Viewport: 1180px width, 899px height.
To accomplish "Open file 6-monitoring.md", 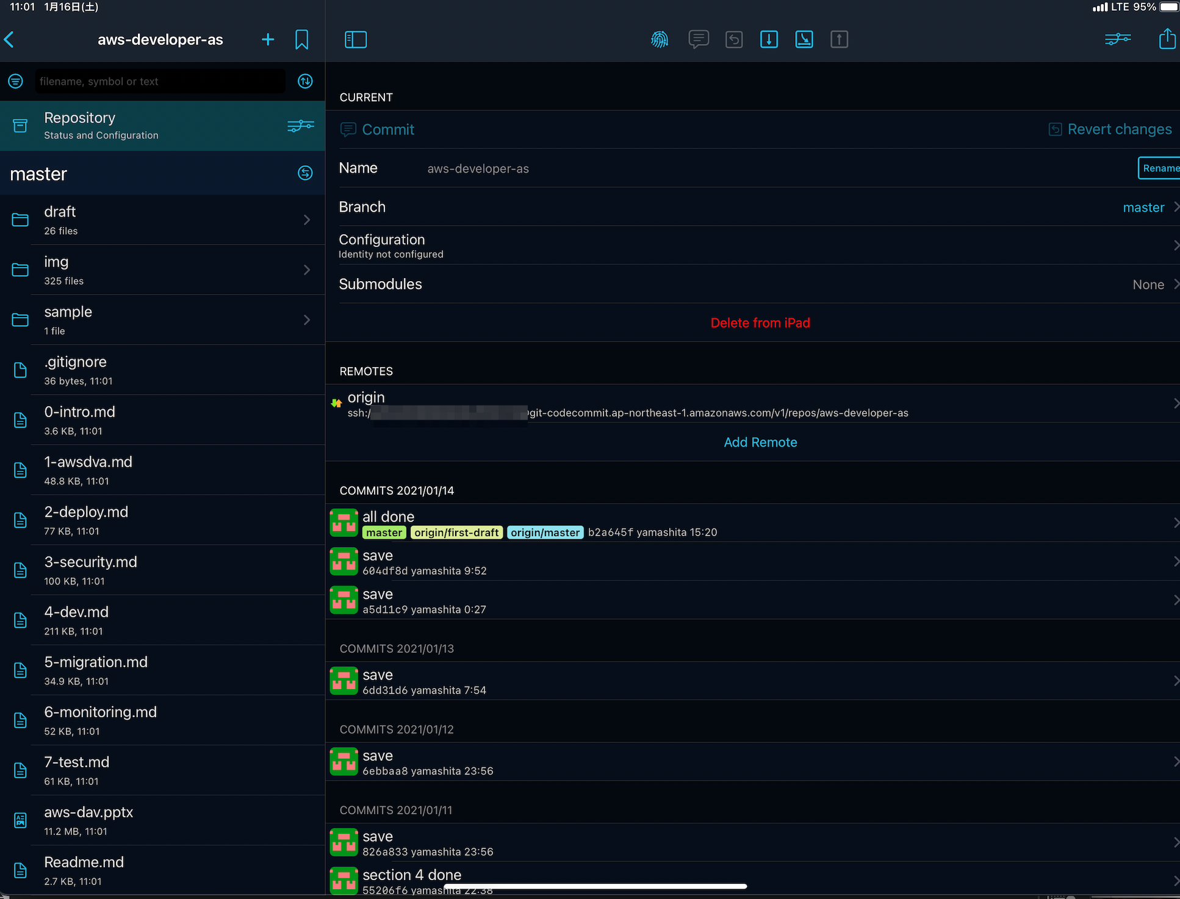I will pyautogui.click(x=162, y=720).
